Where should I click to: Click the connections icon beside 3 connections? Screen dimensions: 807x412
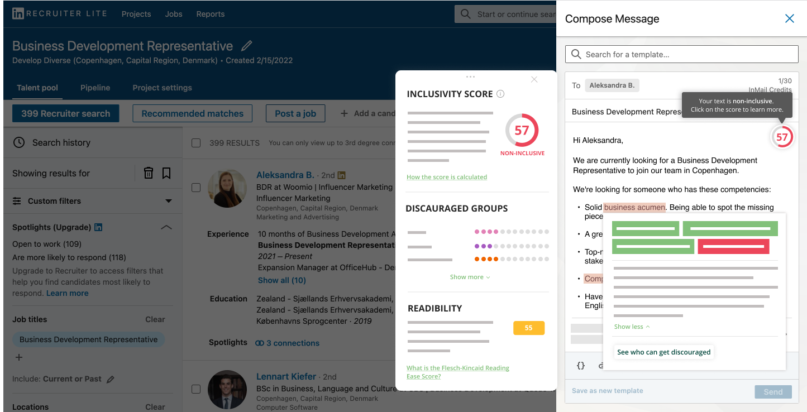260,343
